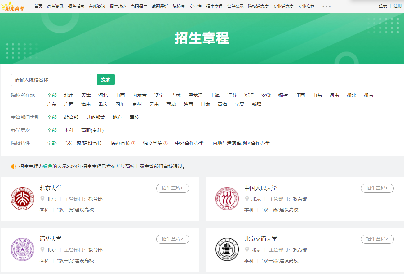Open the 中国人民大学 name link
The height and width of the screenshot is (274, 404).
pos(261,188)
